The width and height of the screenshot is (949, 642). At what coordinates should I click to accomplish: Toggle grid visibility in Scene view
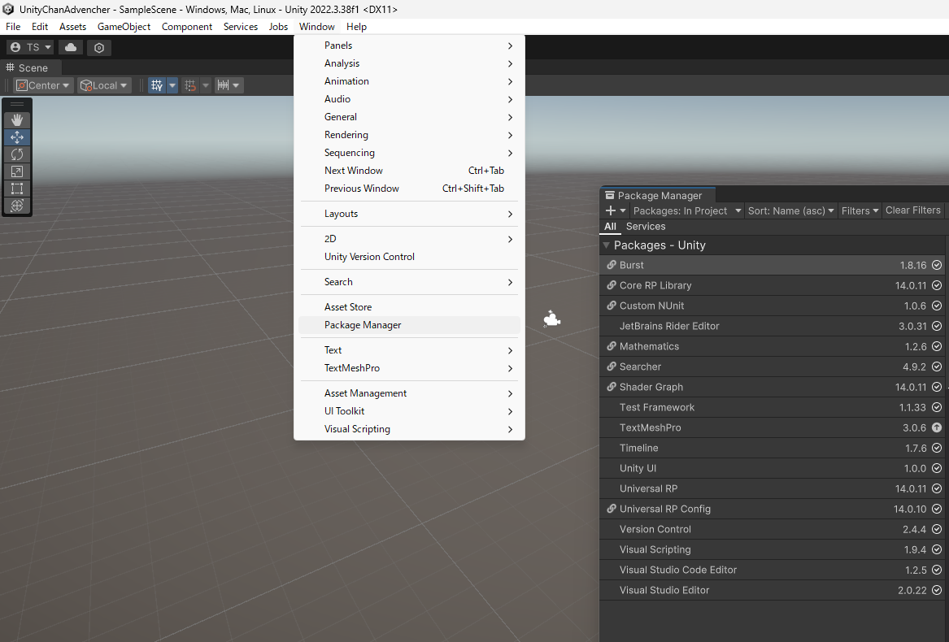[x=157, y=85]
